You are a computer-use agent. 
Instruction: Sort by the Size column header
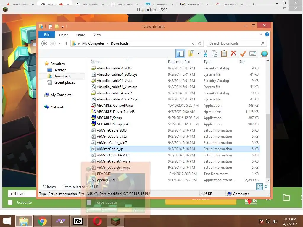pyautogui.click(x=249, y=62)
